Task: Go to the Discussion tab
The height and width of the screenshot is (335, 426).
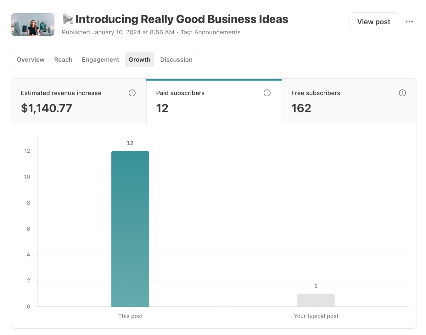Action: pyautogui.click(x=176, y=60)
